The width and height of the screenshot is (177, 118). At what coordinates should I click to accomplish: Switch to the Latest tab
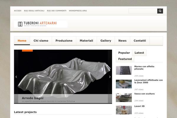coord(139,53)
